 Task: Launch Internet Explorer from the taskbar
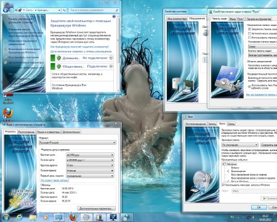pyautogui.click(x=20, y=218)
